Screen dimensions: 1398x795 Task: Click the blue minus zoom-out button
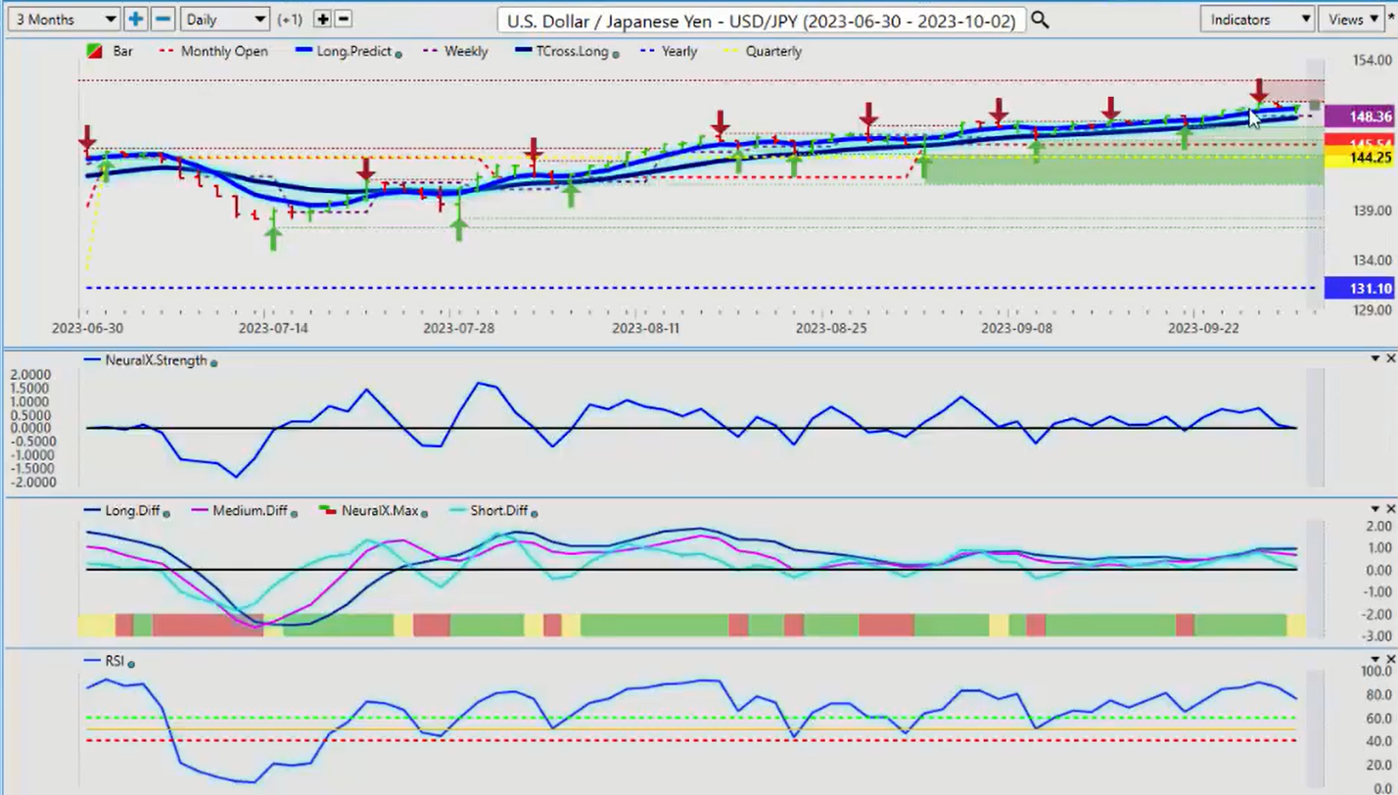(x=163, y=19)
